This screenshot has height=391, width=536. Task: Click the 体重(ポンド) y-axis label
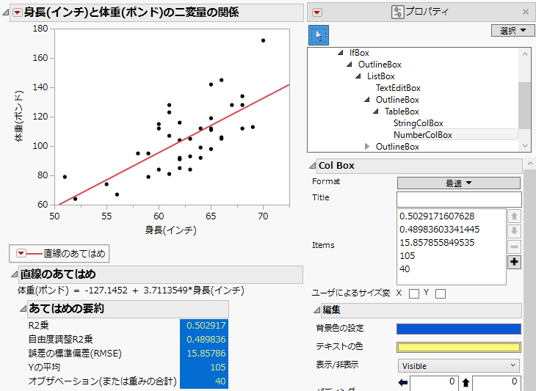click(x=19, y=116)
